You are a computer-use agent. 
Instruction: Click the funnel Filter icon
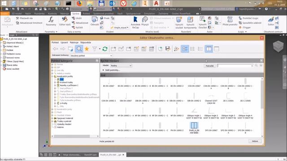coord(95,49)
